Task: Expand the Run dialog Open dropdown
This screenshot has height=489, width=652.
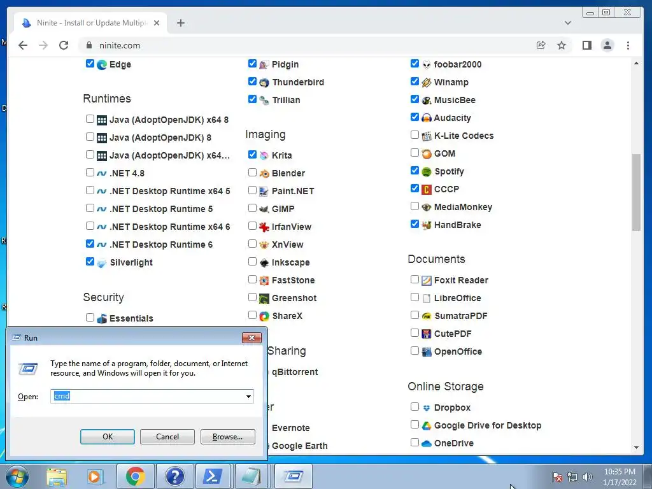Action: (x=248, y=396)
